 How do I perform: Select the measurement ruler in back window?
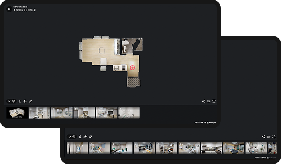click(x=90, y=137)
